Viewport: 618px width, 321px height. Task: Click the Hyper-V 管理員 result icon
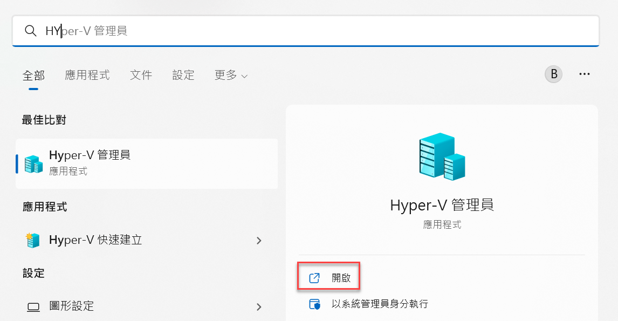[x=33, y=164]
